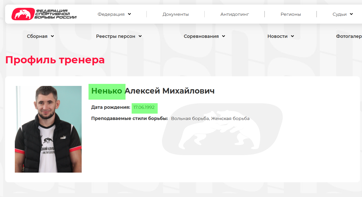Open the Федерация dropdown
Screen dimensions: 362x197
[111, 14]
